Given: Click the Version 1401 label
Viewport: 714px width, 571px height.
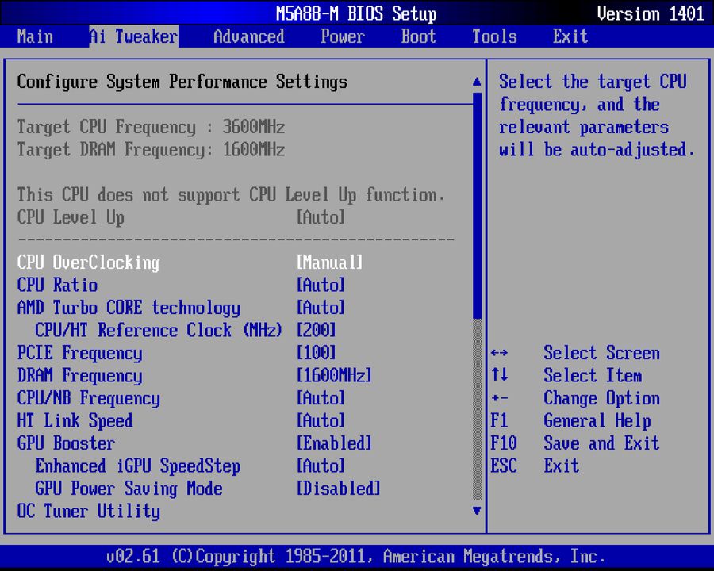Looking at the screenshot, I should [x=651, y=13].
